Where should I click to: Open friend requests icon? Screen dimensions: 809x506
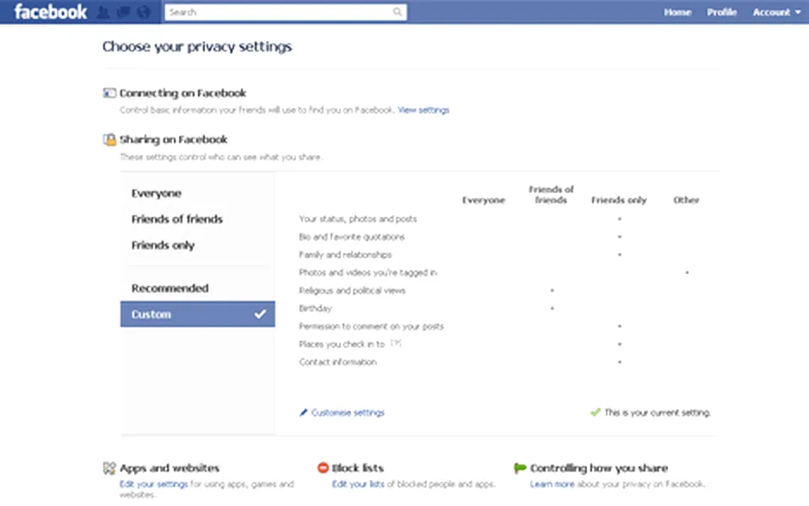coord(104,13)
